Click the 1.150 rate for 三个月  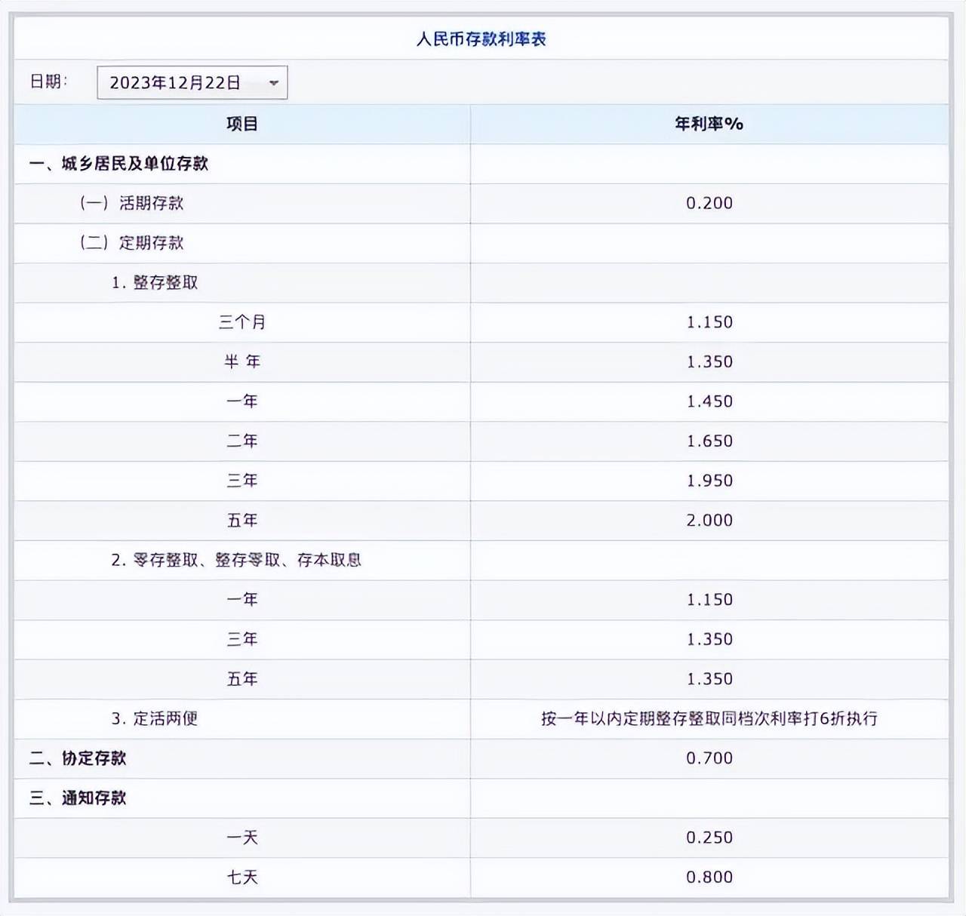709,322
